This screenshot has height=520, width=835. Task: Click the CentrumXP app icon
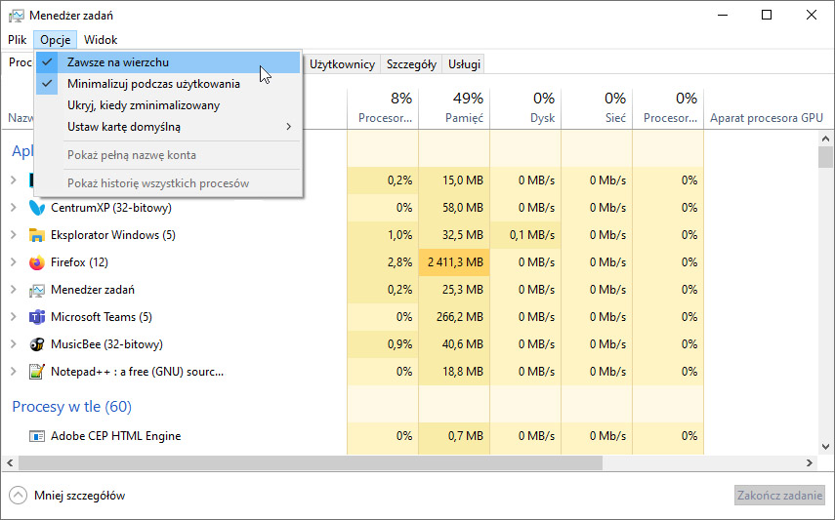click(37, 208)
